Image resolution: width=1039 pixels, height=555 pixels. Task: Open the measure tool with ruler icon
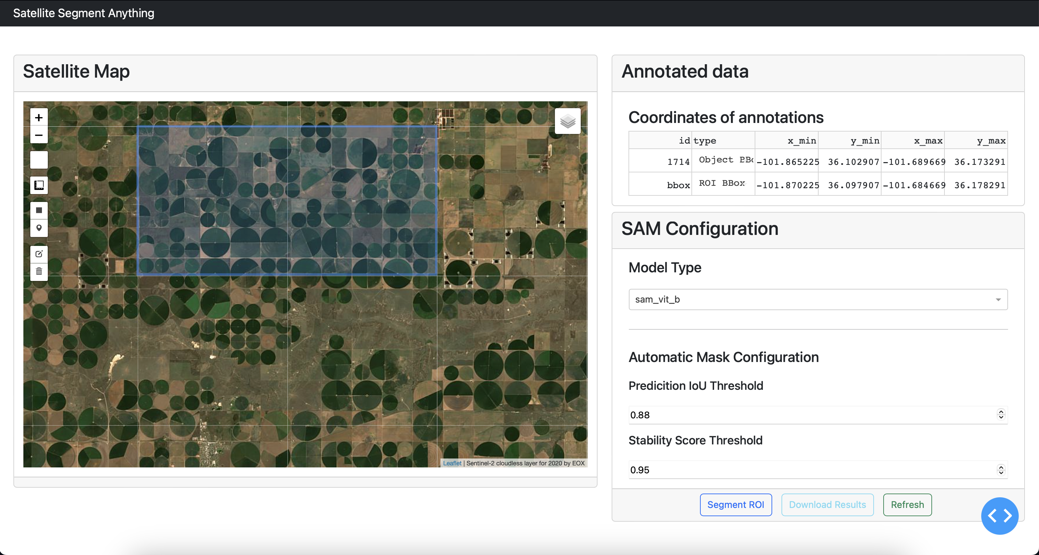(x=39, y=185)
